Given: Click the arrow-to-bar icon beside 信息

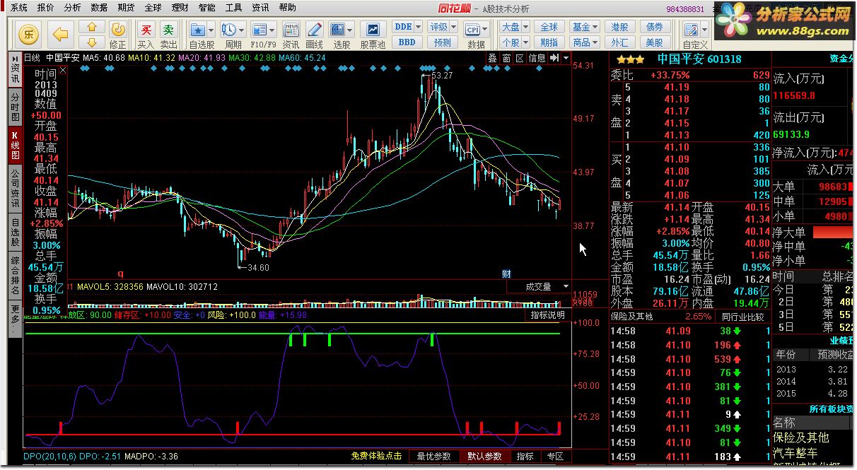Looking at the screenshot, I should pos(554,58).
